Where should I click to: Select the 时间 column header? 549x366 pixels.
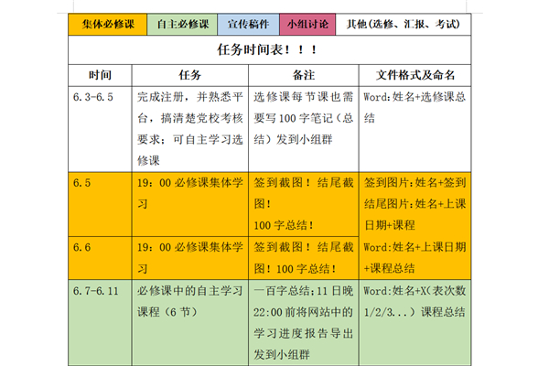(101, 74)
